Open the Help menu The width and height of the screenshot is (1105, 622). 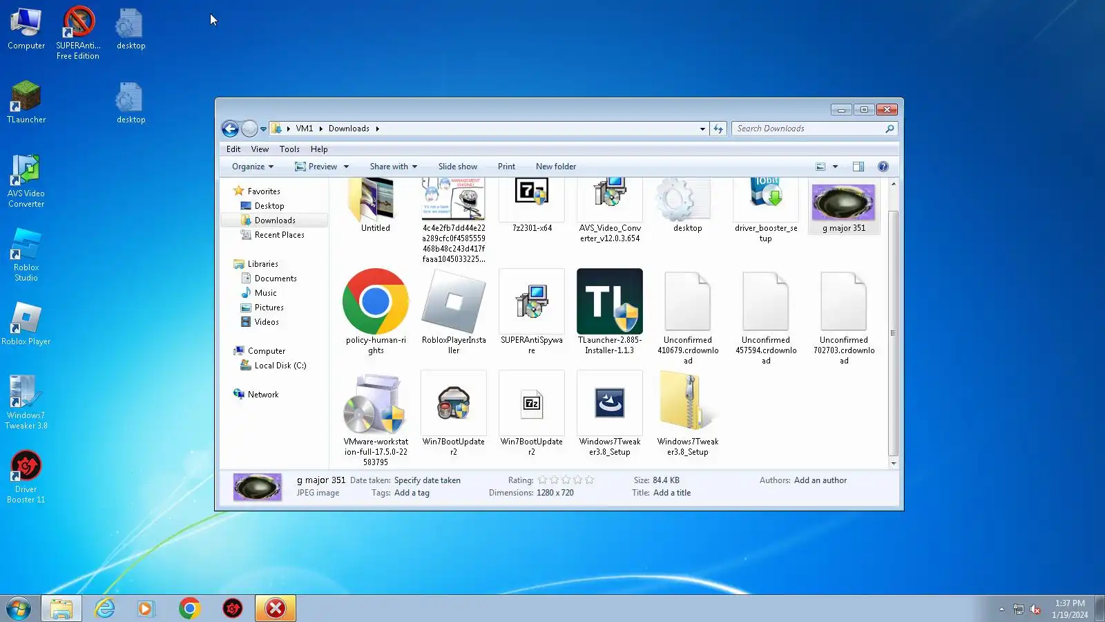click(x=319, y=149)
